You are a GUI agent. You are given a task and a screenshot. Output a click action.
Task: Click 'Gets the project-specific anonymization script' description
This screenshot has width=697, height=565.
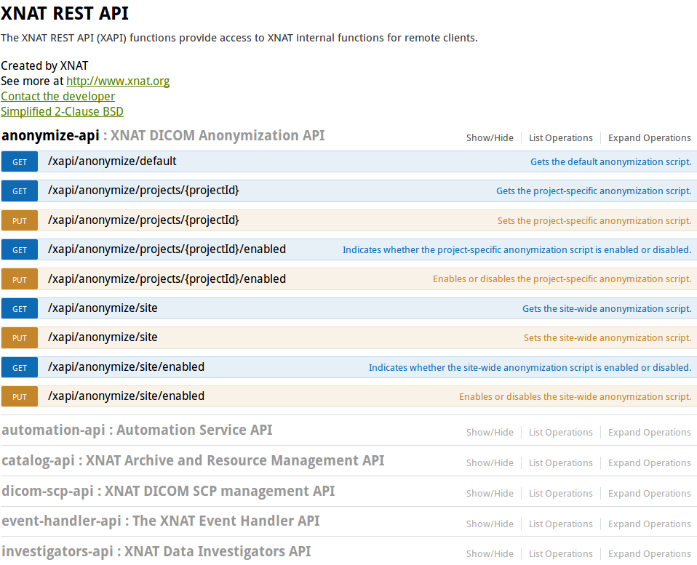point(593,191)
